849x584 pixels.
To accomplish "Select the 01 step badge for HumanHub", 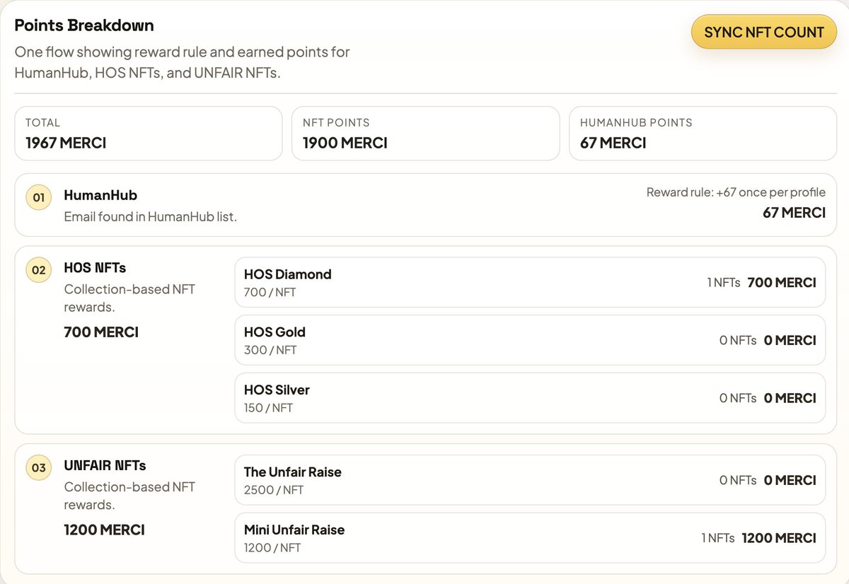I will click(39, 197).
